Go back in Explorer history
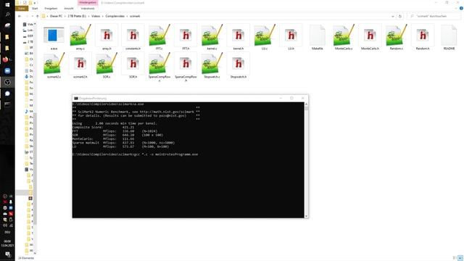The image size is (464, 261). coord(20,16)
